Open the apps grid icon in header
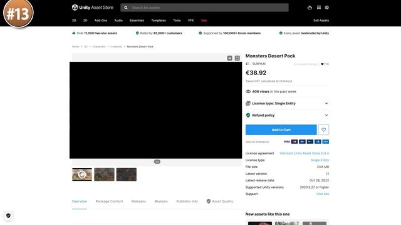The height and width of the screenshot is (225, 401). tap(319, 7)
